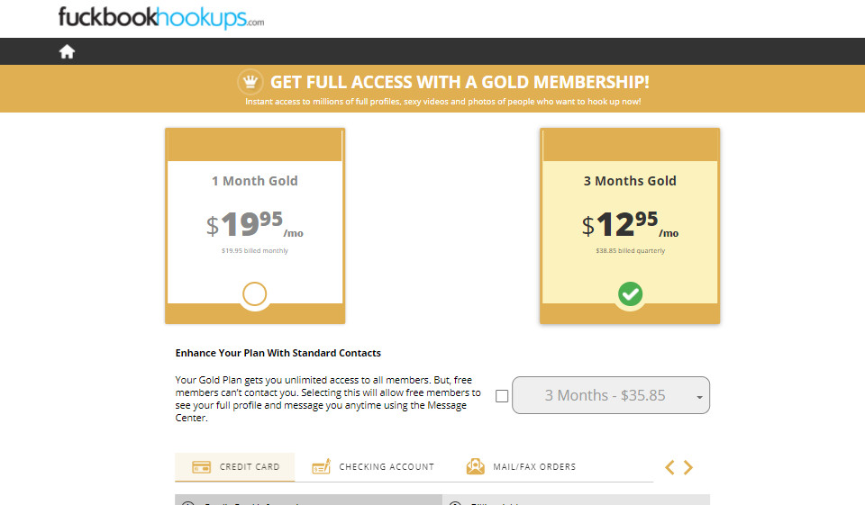
Task: Click the credit card icon
Action: [x=202, y=467]
